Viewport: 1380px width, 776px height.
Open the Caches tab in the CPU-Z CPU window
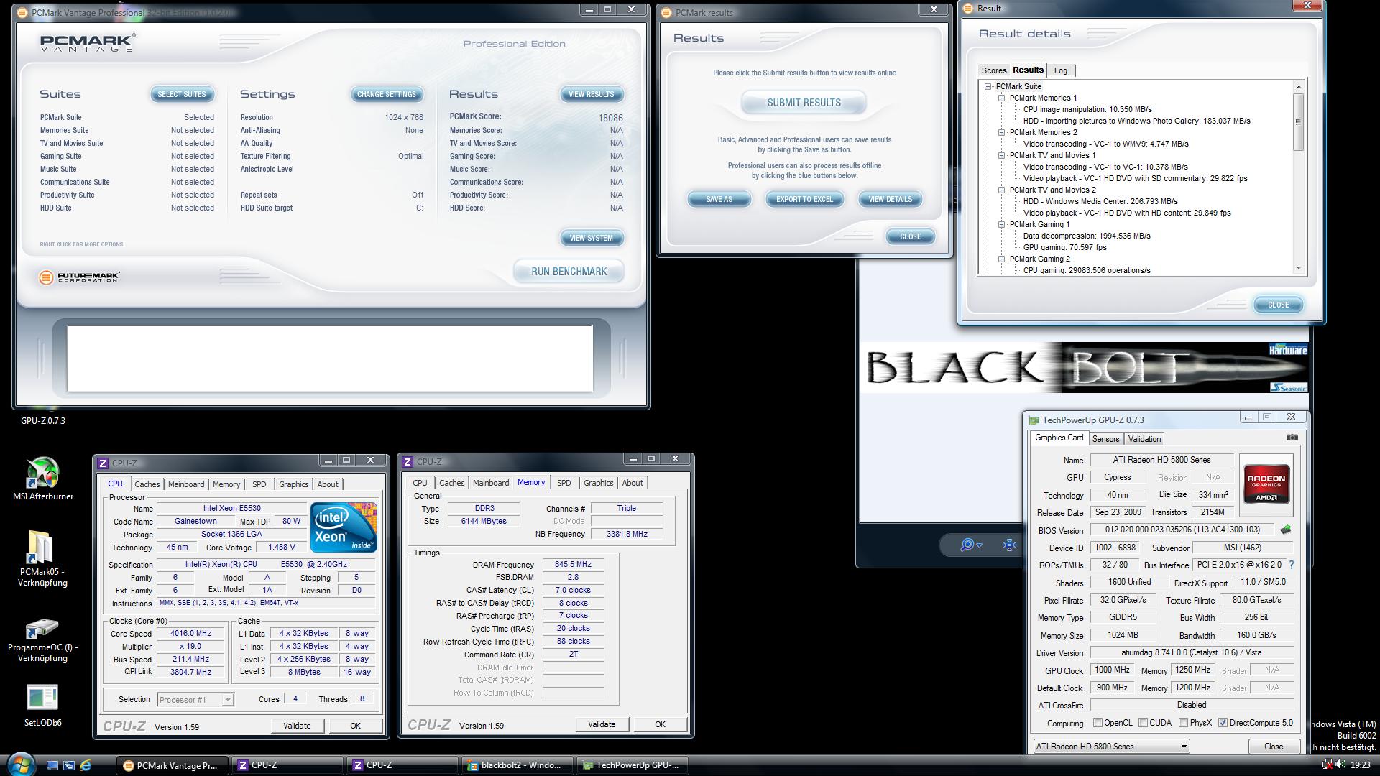[x=147, y=484]
